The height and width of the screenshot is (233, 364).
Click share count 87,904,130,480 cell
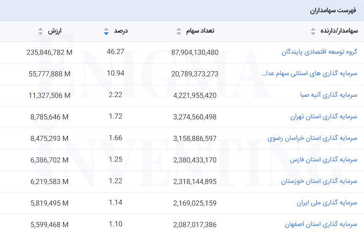(195, 52)
